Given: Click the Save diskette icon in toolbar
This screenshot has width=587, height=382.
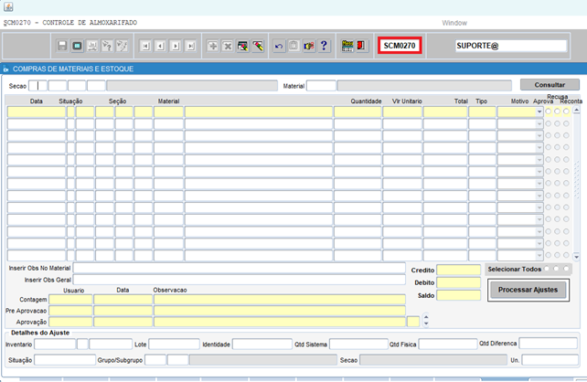Looking at the screenshot, I should click(x=62, y=46).
